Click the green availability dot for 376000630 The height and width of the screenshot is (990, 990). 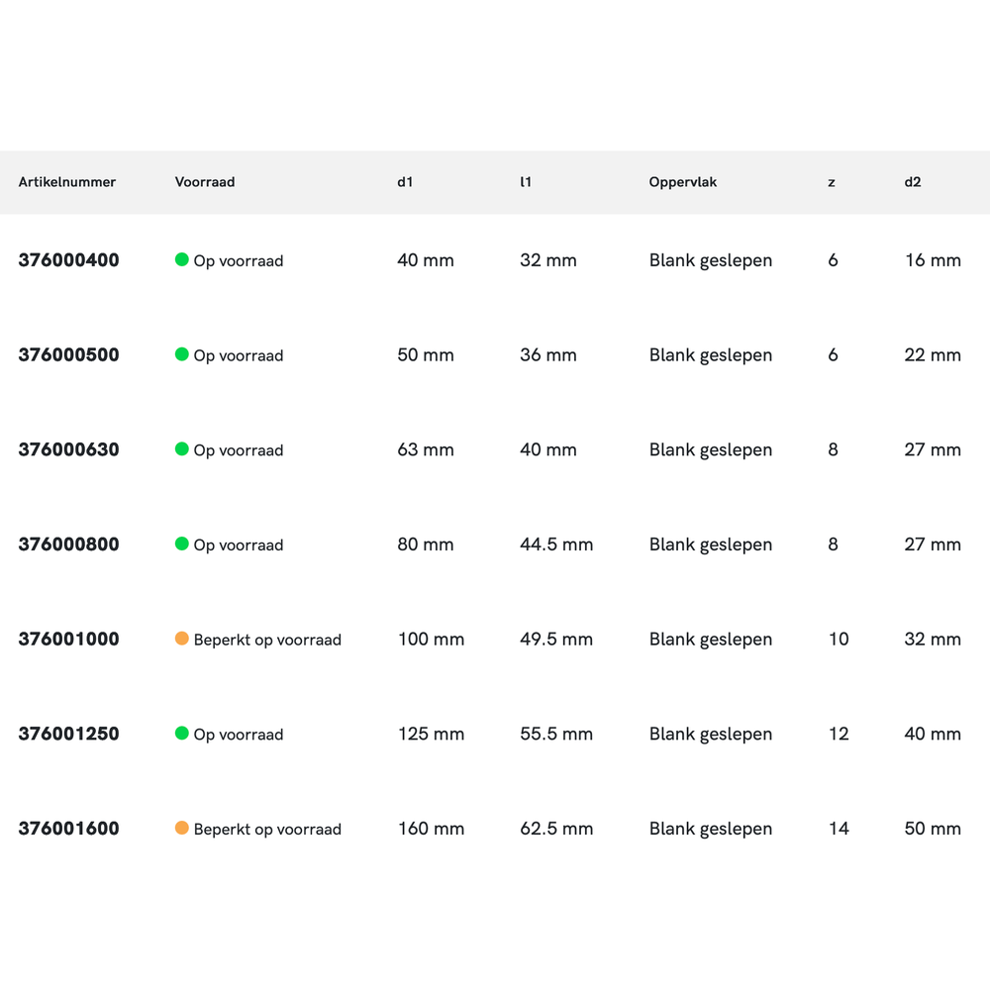(x=182, y=449)
